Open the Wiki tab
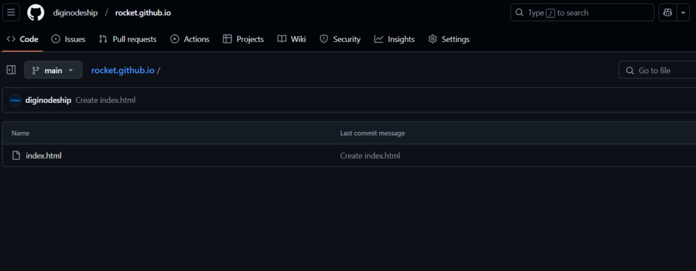 292,39
